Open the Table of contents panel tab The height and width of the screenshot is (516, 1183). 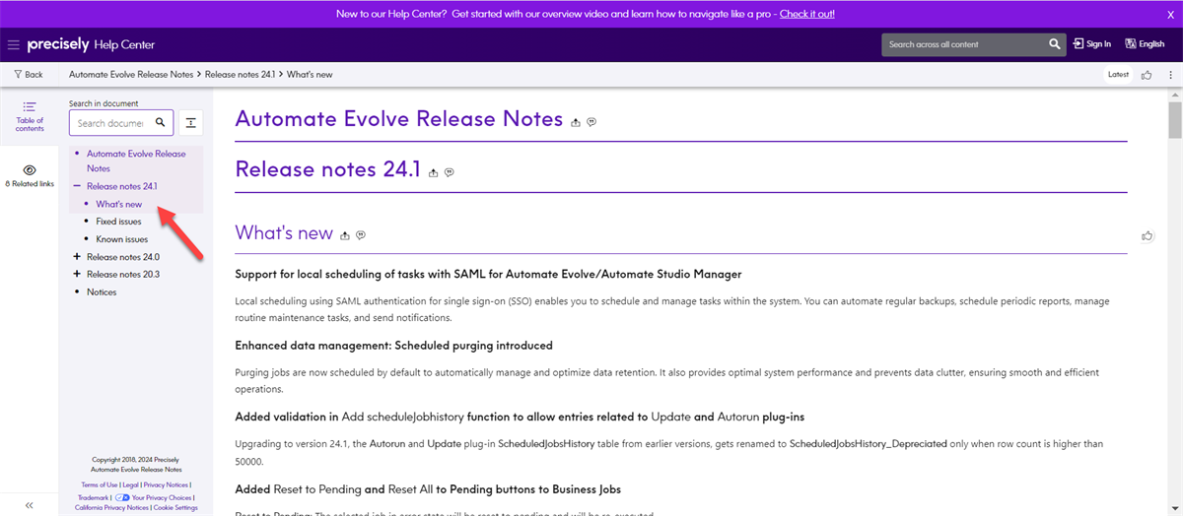tap(30, 117)
